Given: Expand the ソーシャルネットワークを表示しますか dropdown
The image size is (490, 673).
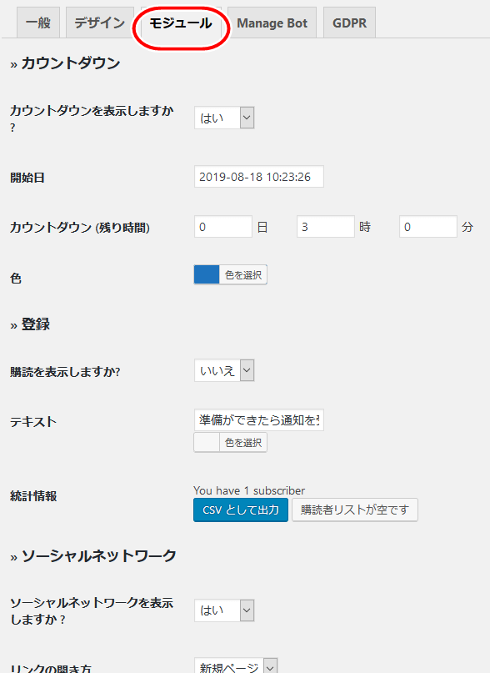Looking at the screenshot, I should pyautogui.click(x=224, y=610).
